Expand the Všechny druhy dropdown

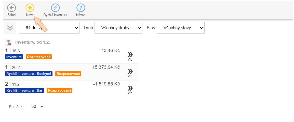pos(118,28)
